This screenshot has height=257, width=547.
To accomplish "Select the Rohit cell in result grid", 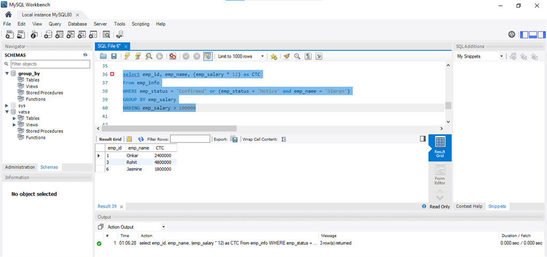I will coord(139,162).
